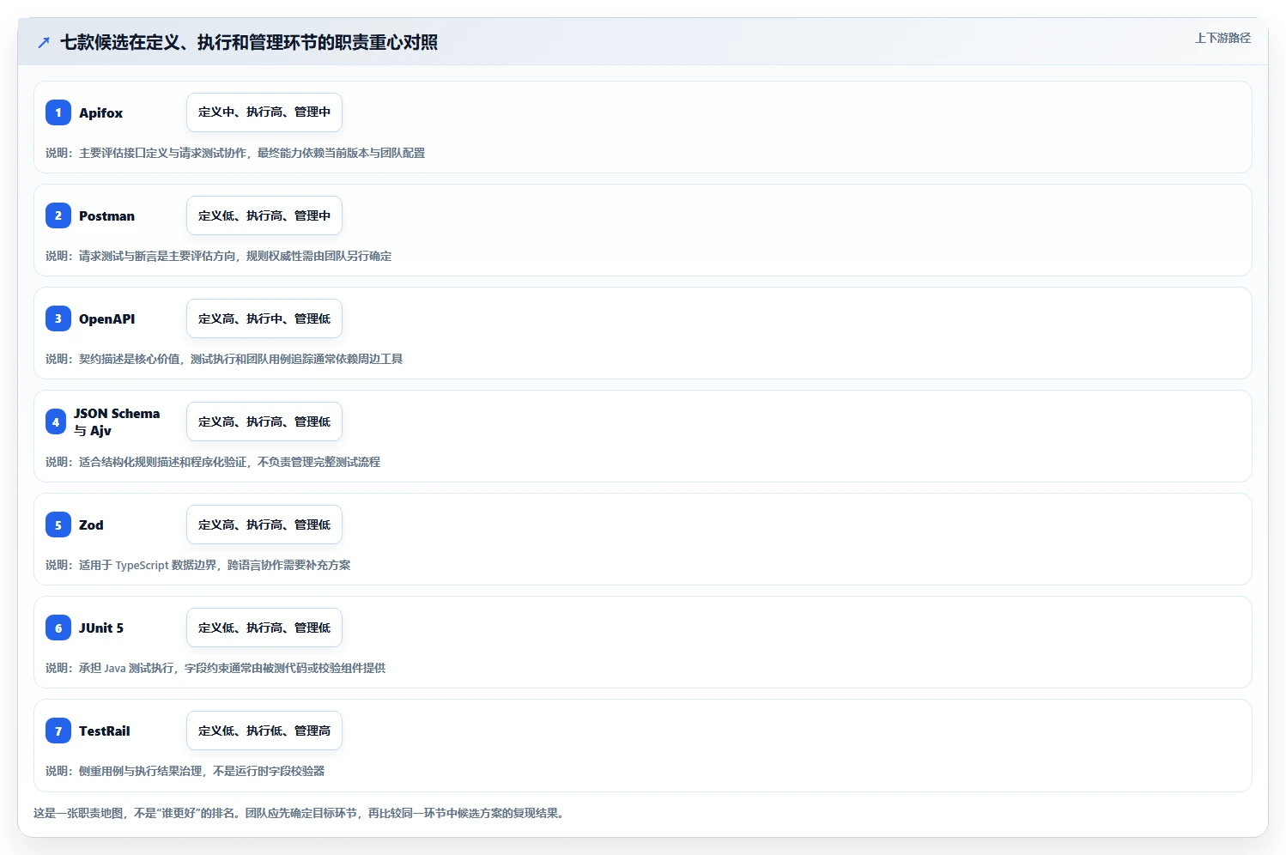Click the Apifox note about 接口定义与请求测试协作

pos(235,153)
